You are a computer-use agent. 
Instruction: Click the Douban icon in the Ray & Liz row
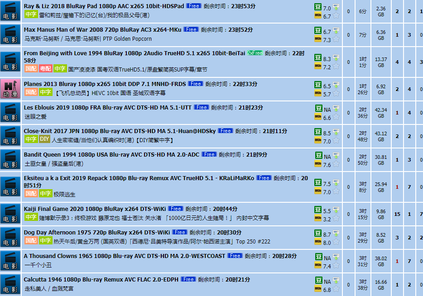318,7
